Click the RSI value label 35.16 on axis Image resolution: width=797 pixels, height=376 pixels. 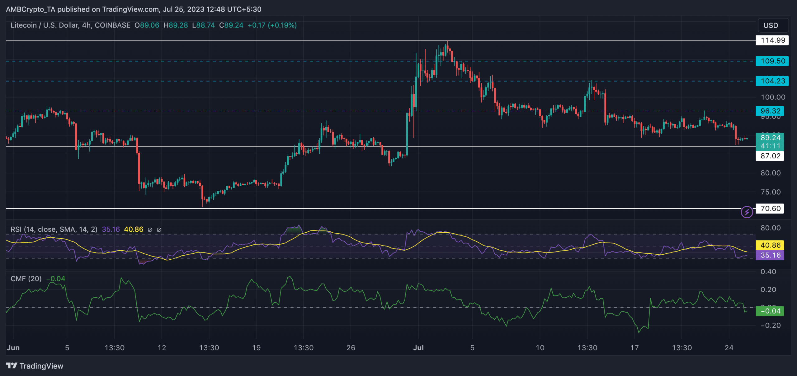(x=770, y=255)
